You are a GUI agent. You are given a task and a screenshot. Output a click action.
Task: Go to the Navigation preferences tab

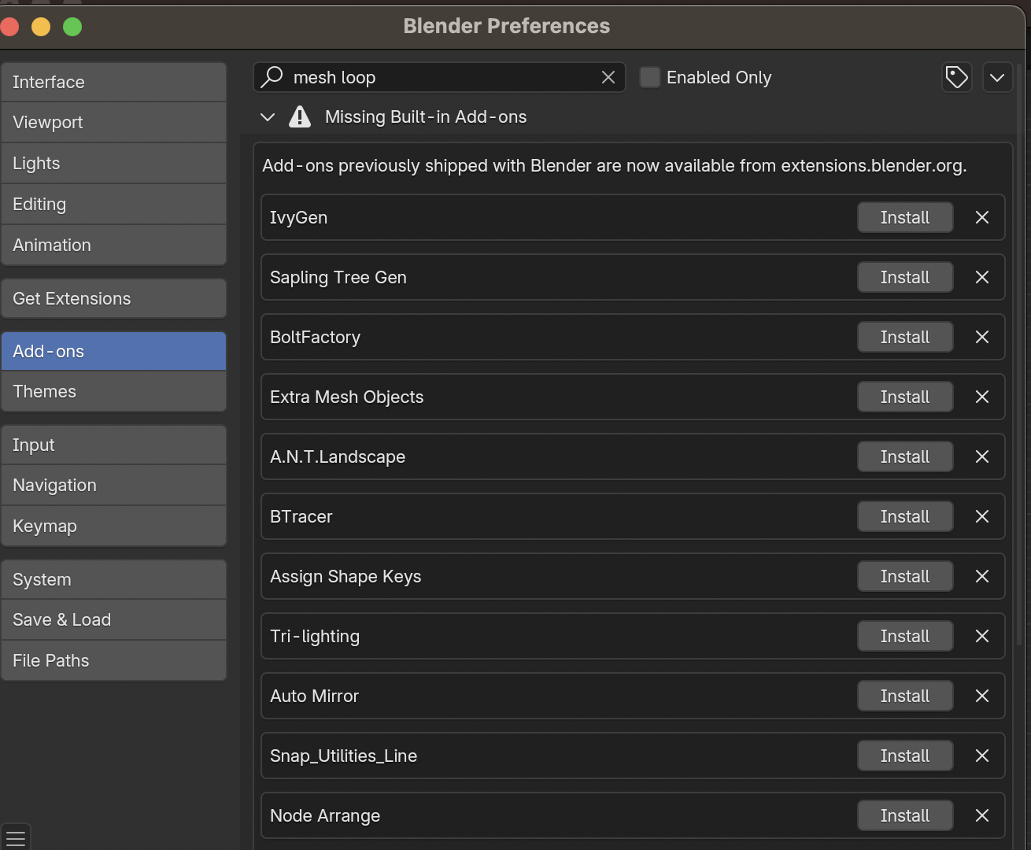click(113, 486)
